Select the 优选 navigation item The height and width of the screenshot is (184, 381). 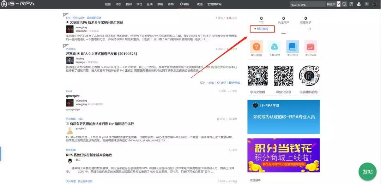[200, 4]
